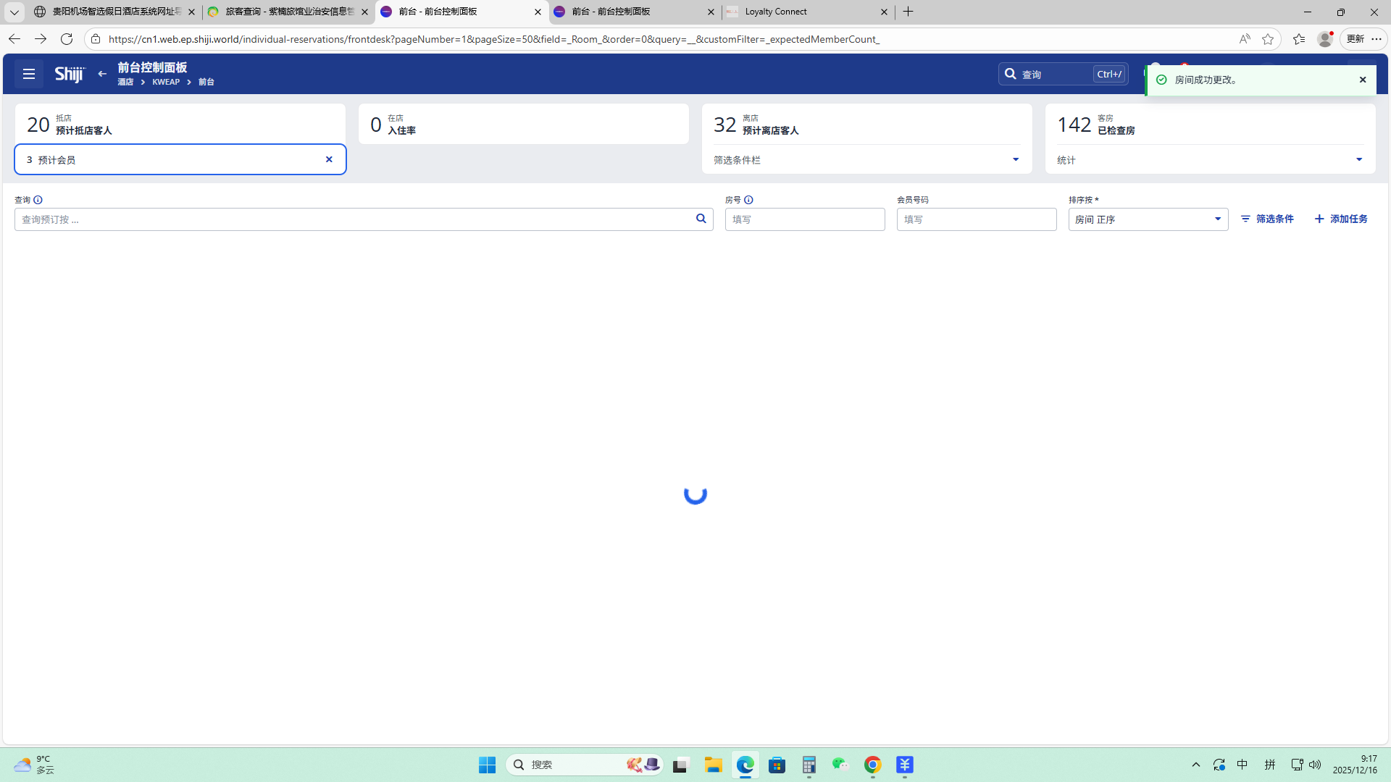Screen dimensions: 1391x782
Task: Open the 筛选条件 filter options
Action: tap(1267, 219)
